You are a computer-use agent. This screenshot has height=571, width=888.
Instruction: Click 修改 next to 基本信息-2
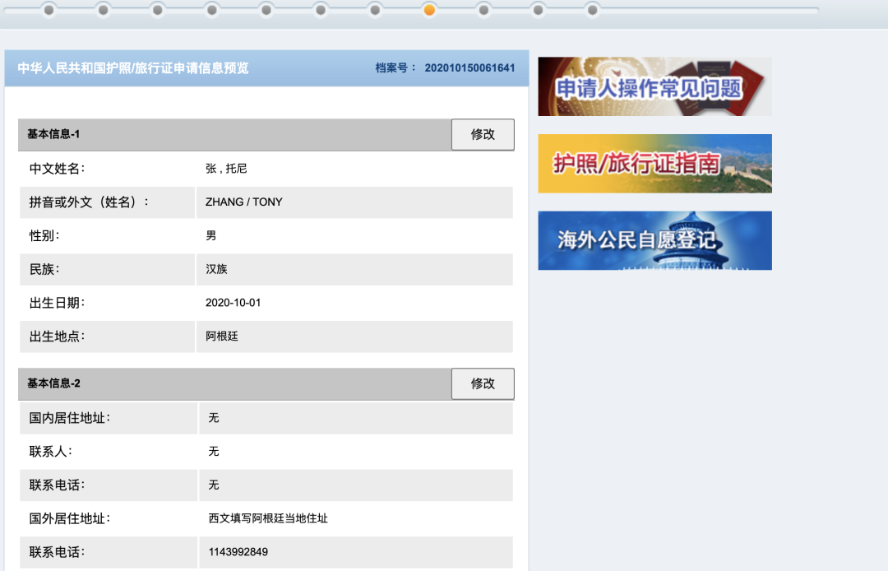483,383
